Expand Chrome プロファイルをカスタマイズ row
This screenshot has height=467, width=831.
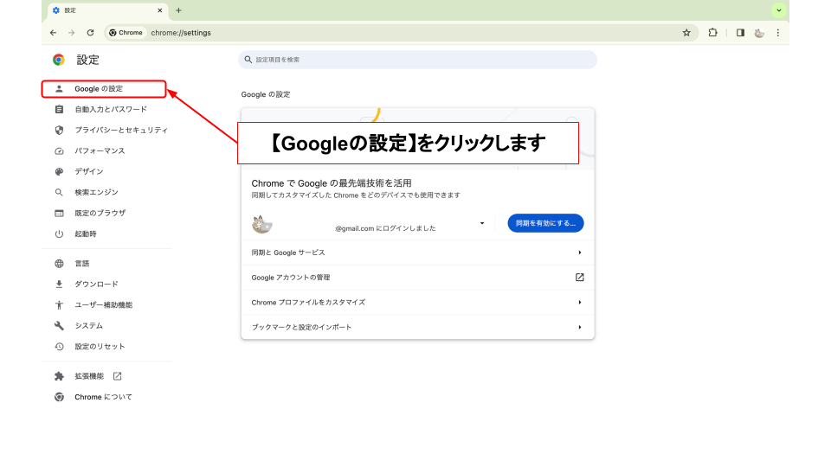click(579, 303)
